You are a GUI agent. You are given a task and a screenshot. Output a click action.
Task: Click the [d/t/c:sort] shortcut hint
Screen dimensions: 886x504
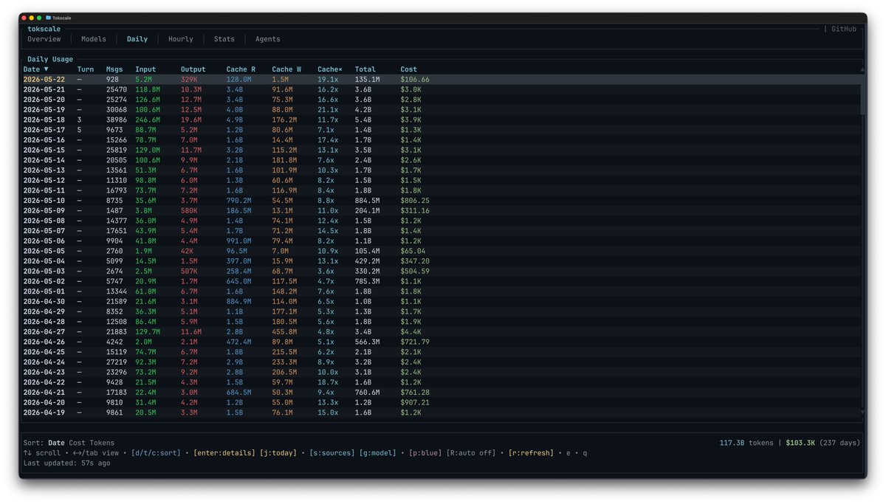coord(156,453)
